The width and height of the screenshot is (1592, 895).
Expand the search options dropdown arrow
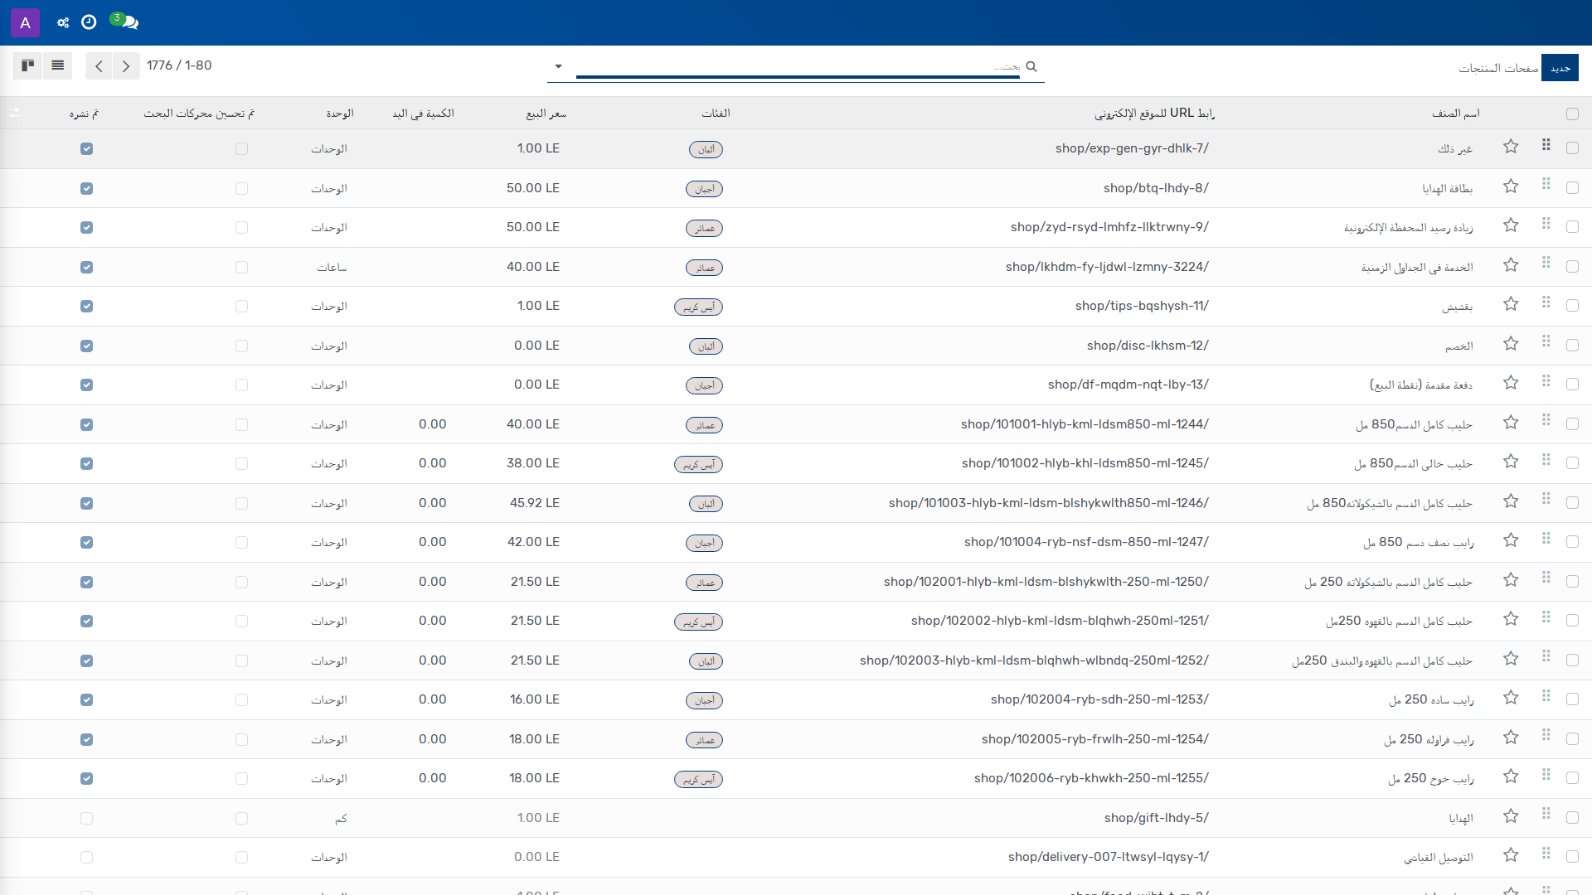pyautogui.click(x=558, y=66)
